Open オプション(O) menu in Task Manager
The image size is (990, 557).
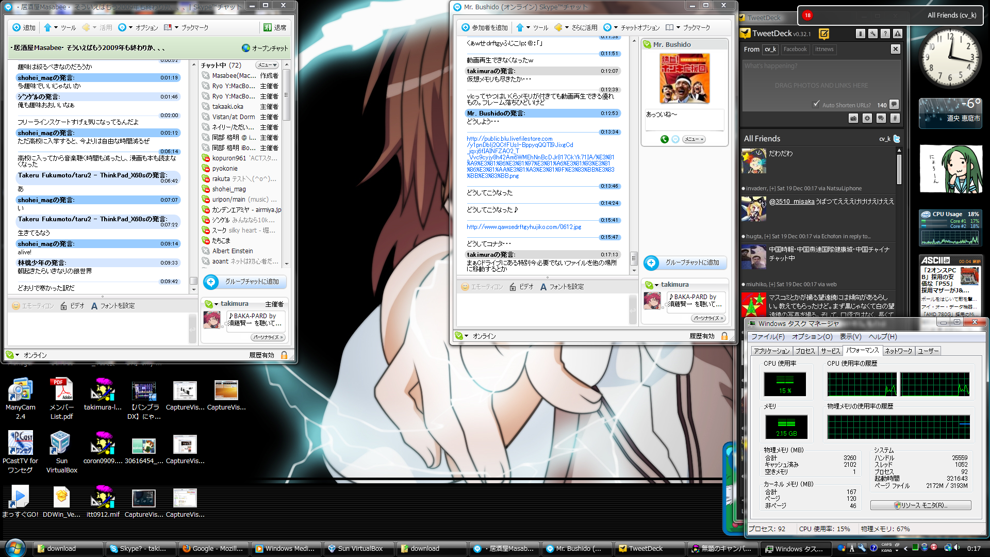(812, 336)
